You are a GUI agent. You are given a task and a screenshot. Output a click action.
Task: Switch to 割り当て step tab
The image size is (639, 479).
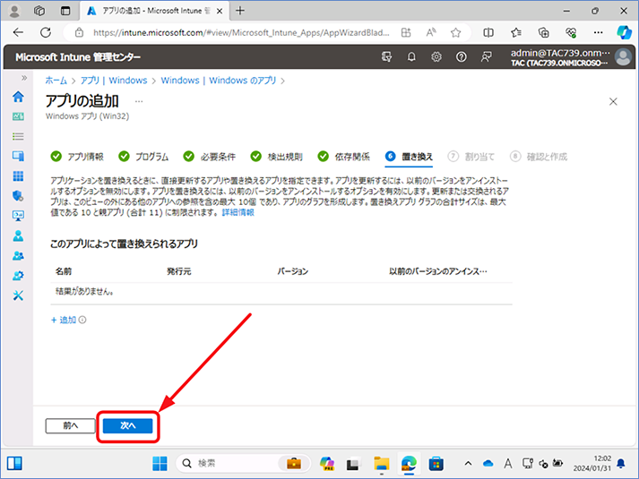[471, 157]
